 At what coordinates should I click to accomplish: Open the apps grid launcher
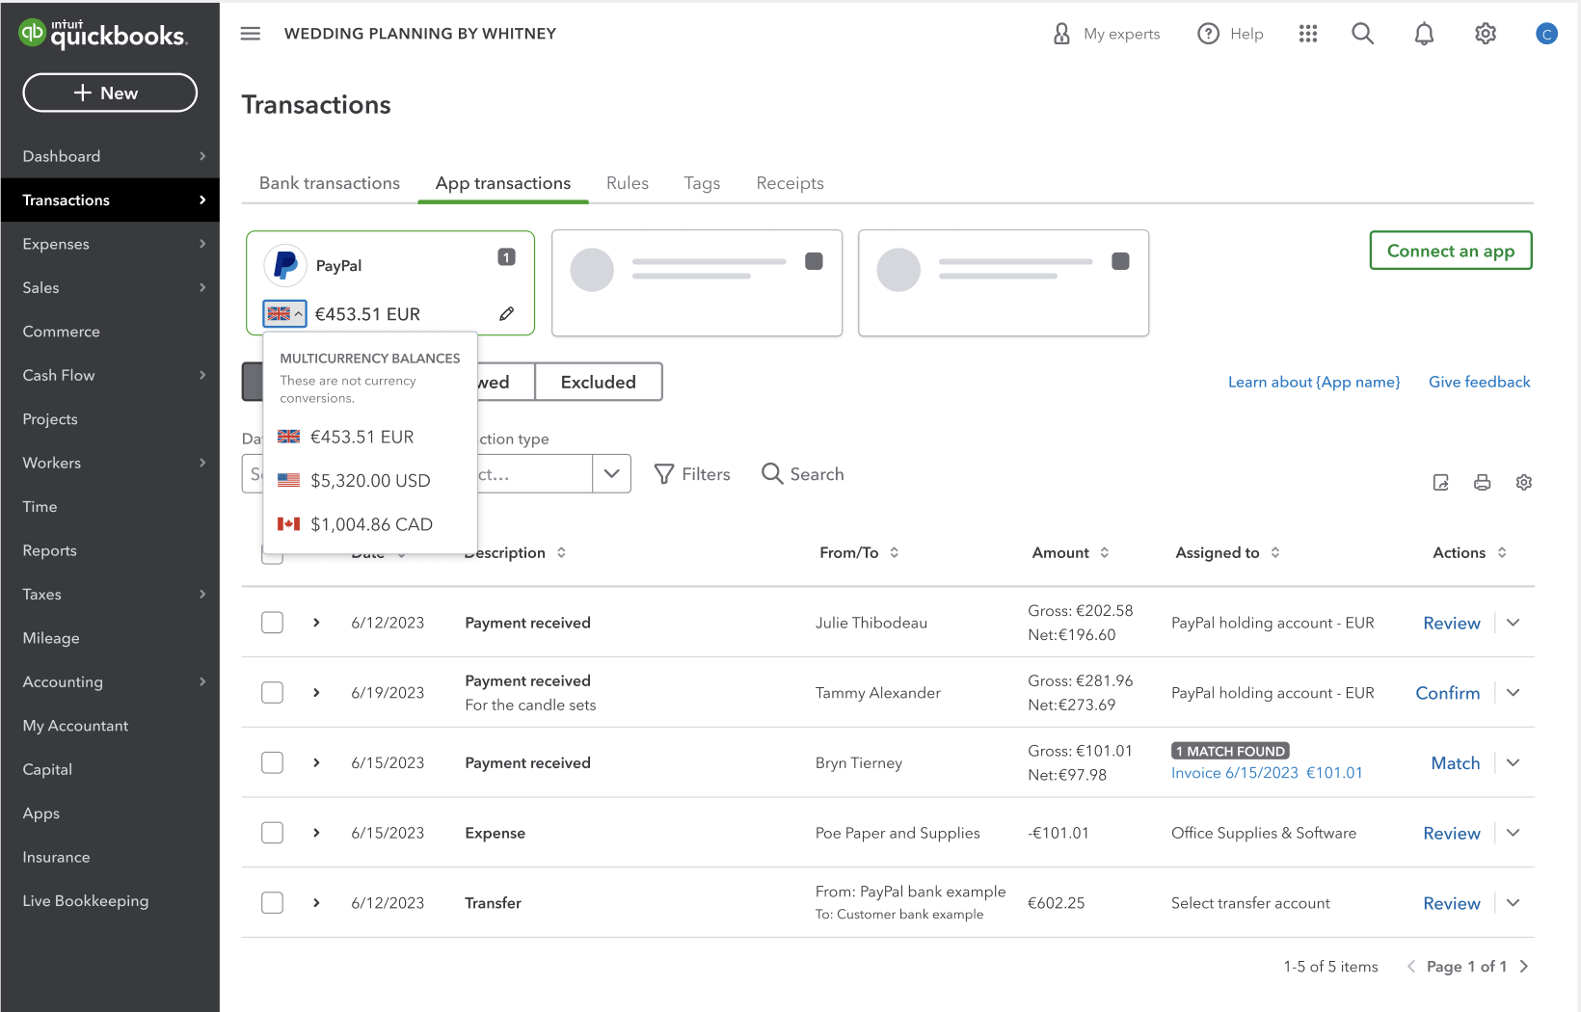coord(1308,34)
